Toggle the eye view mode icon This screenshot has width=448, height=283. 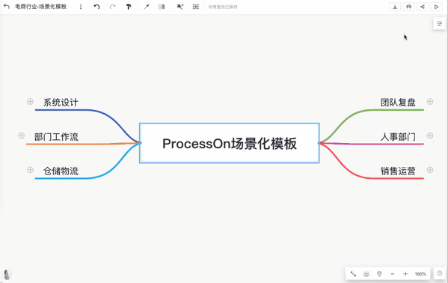coord(366,274)
